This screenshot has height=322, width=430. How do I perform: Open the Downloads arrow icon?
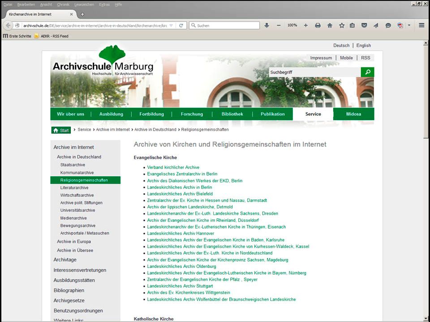click(267, 25)
